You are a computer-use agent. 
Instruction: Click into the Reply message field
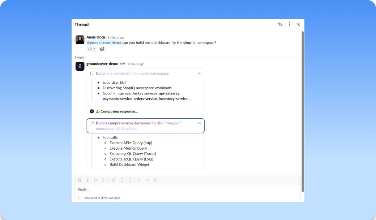click(188, 189)
